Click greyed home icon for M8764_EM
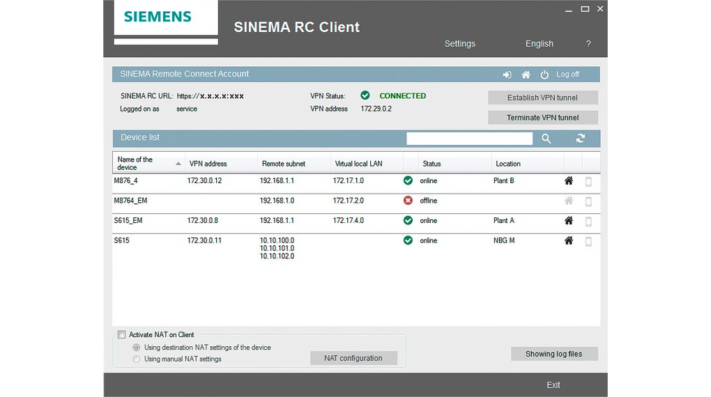The image size is (711, 397). tap(569, 201)
